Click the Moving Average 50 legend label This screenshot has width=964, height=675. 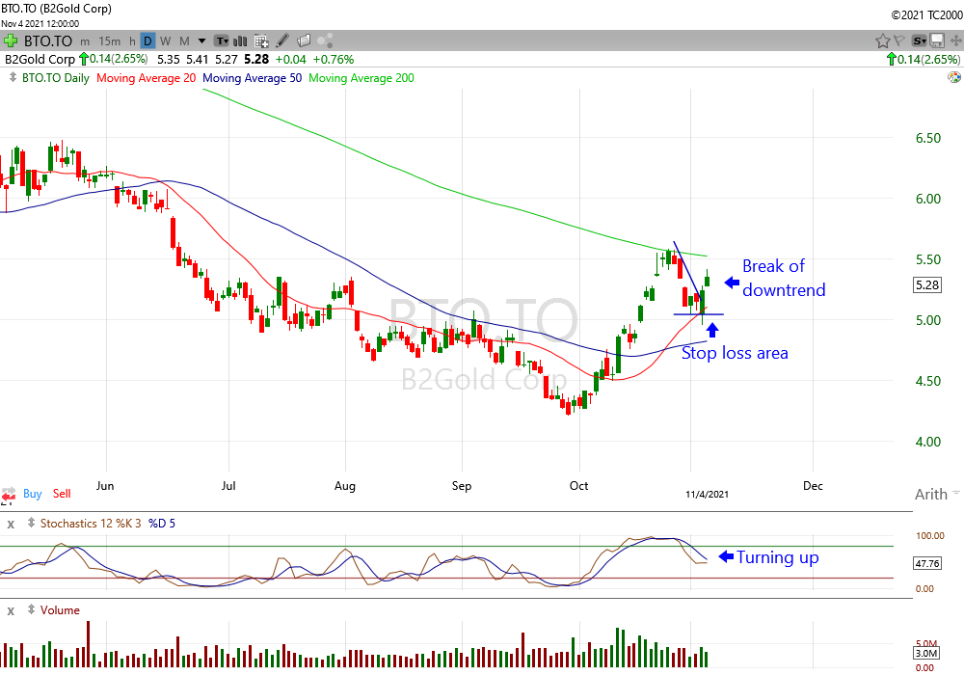point(252,78)
